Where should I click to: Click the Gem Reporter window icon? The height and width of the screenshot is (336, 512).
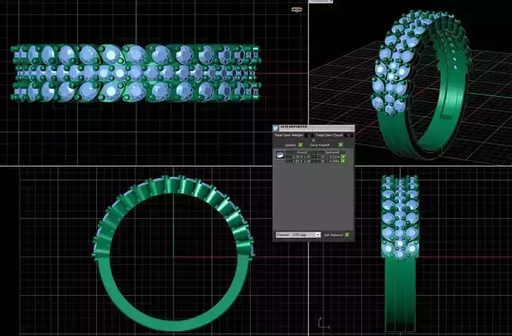pos(276,128)
